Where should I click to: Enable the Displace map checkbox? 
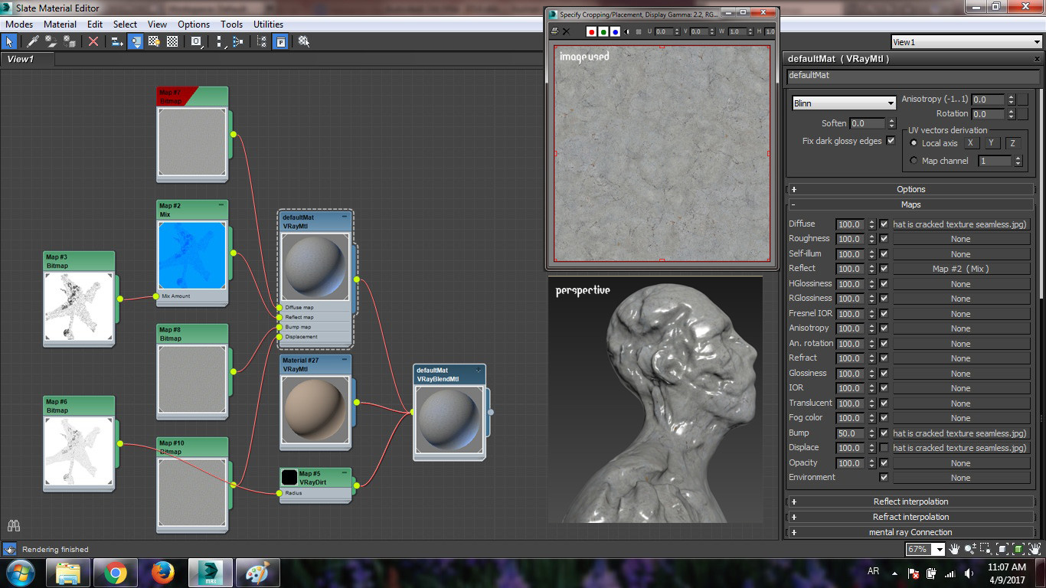click(x=884, y=448)
